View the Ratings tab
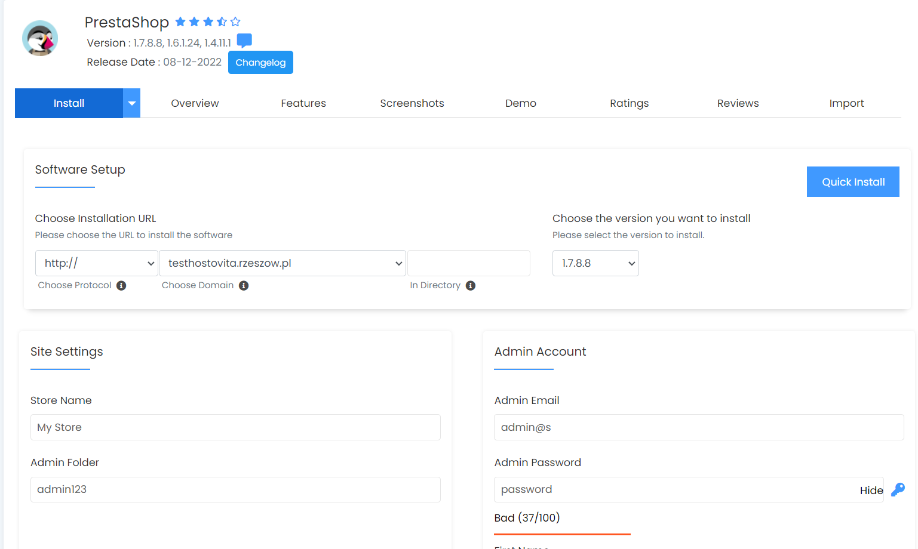This screenshot has height=549, width=918. coord(630,103)
